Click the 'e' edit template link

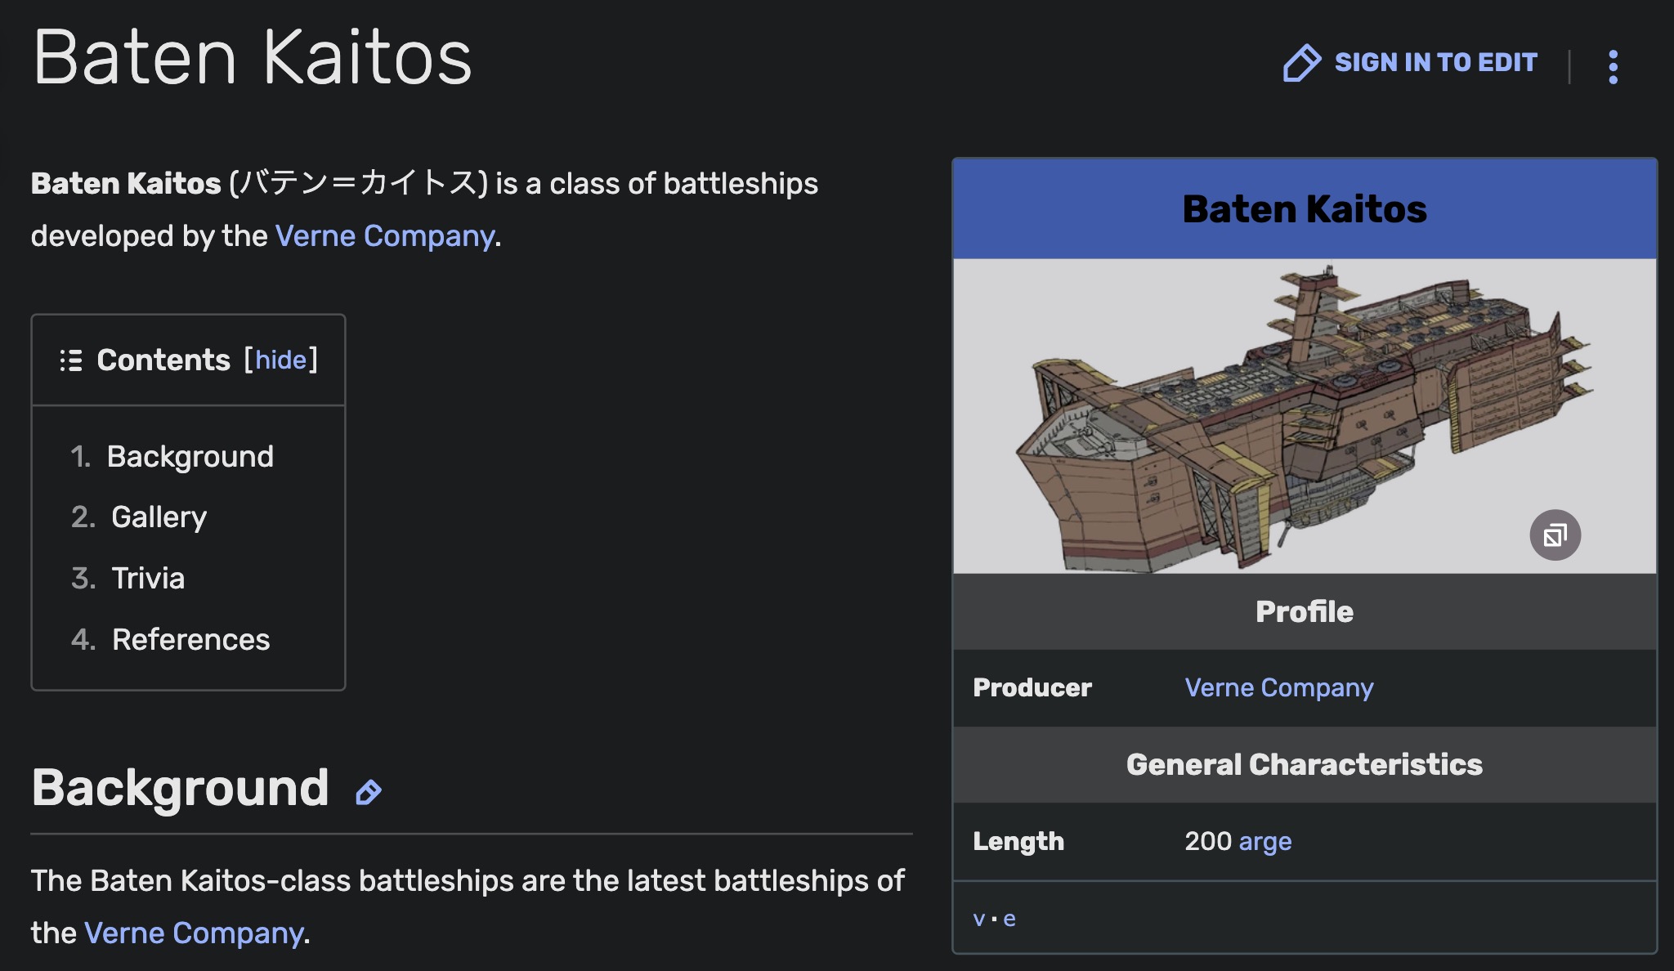1009,919
